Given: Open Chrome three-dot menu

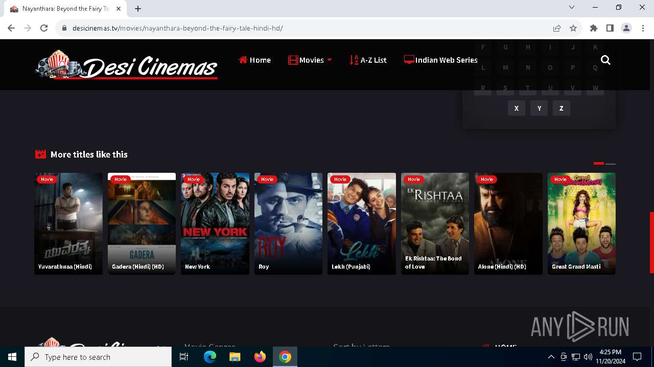Looking at the screenshot, I should point(643,28).
